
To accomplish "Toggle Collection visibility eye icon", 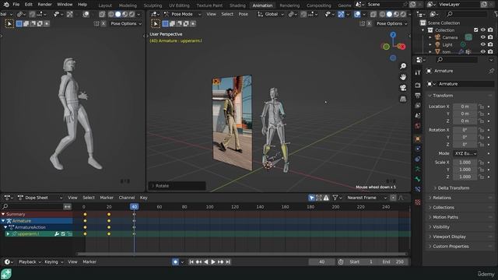I will 482,30.
